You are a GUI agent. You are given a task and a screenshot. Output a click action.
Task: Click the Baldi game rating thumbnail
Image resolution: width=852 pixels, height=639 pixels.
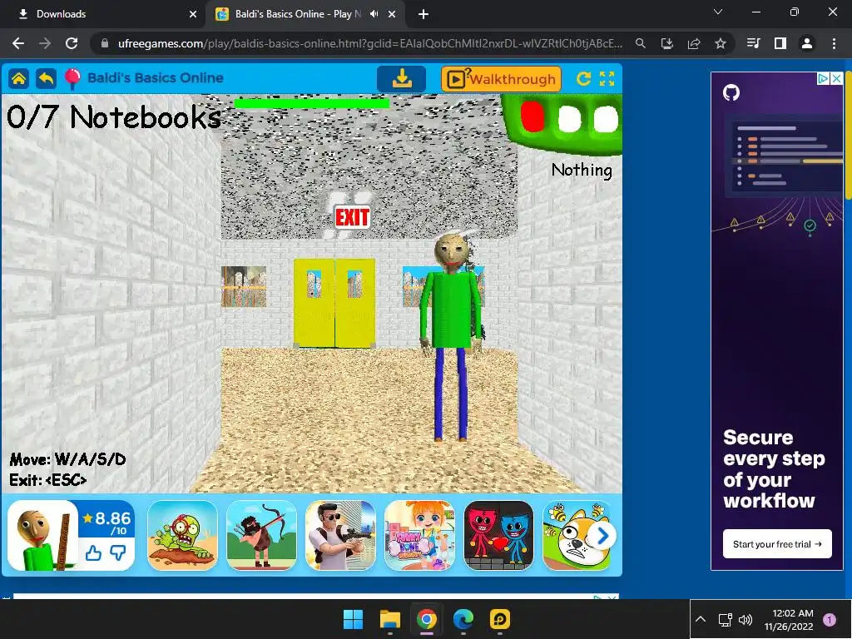(43, 536)
